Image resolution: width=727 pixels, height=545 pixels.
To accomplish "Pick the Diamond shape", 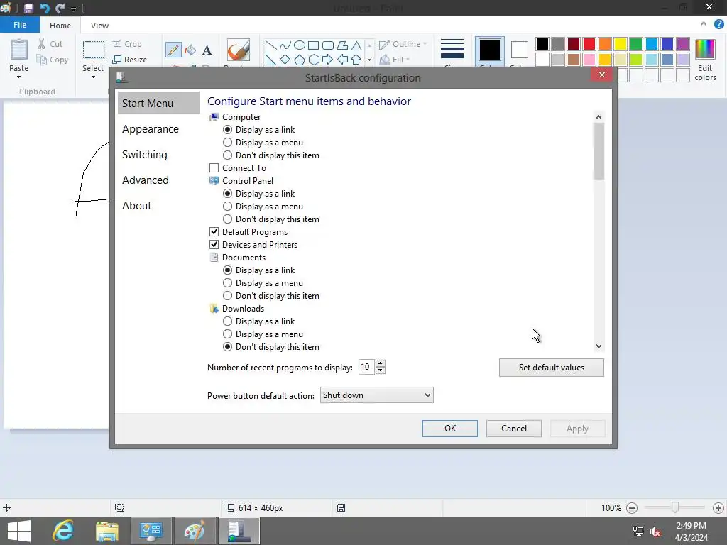I will pyautogui.click(x=285, y=60).
